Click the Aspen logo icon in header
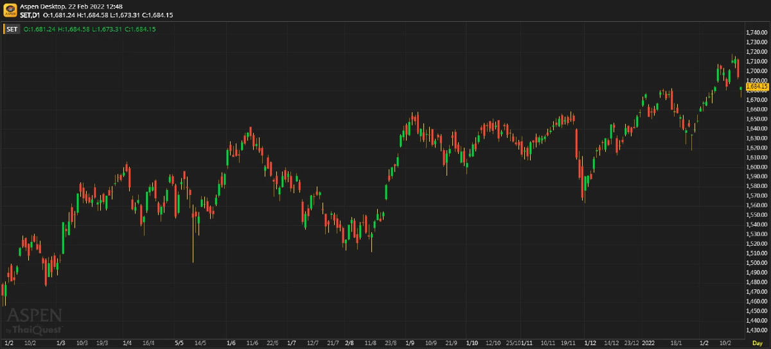 click(10, 10)
